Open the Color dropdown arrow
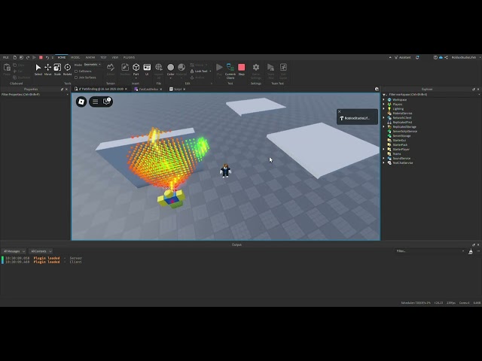Viewport: 482px width, 361px height. point(171,78)
